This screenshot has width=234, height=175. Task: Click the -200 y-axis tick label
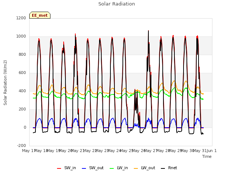(22, 145)
